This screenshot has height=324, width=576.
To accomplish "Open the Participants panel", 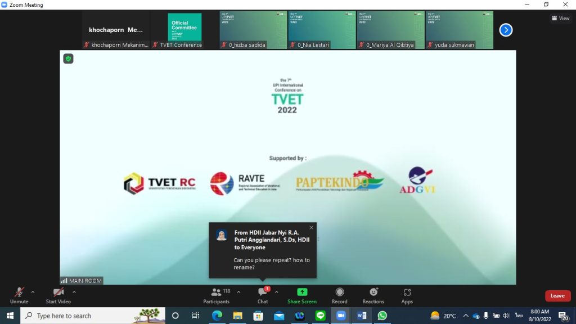I will click(217, 296).
